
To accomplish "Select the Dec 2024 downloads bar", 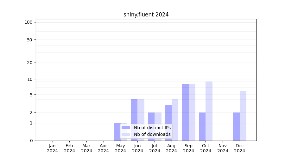I will coord(243,115).
